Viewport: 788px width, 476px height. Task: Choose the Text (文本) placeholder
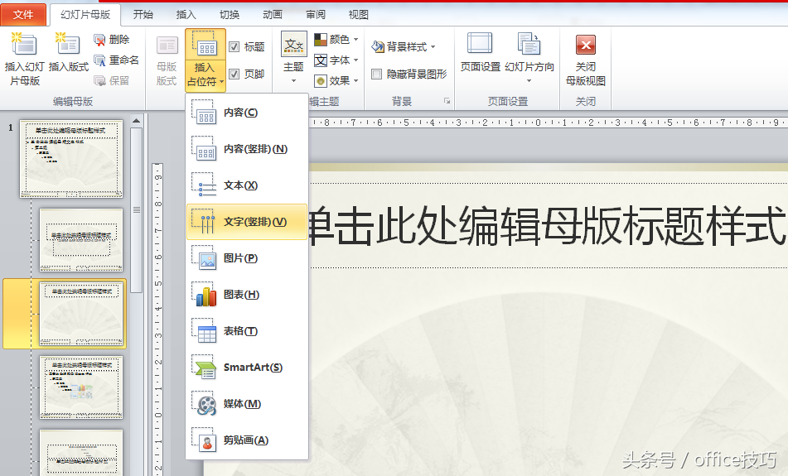247,185
